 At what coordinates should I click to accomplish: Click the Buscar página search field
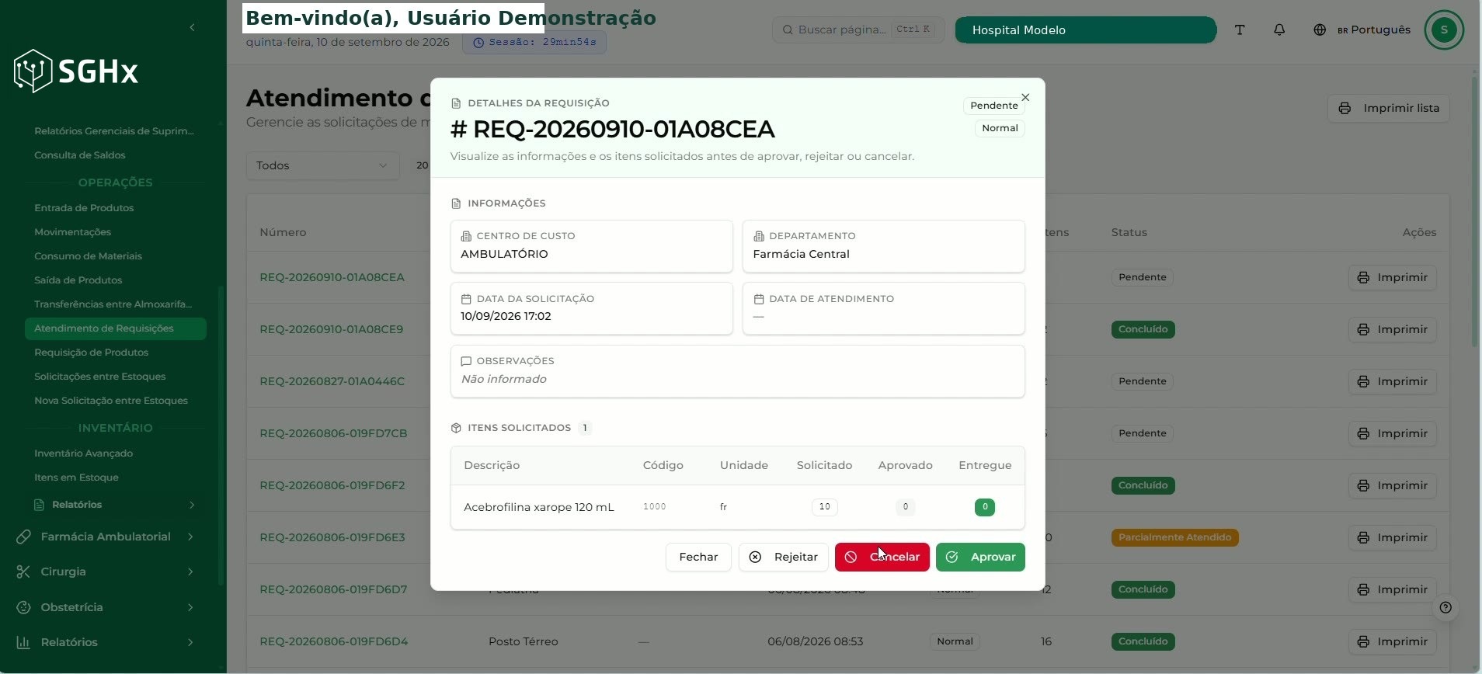pyautogui.click(x=858, y=30)
